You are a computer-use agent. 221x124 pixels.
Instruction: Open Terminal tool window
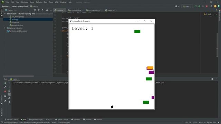tap(87, 120)
